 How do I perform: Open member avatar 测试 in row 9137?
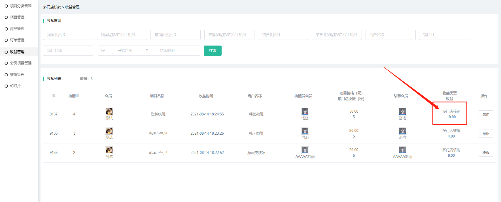(109, 111)
